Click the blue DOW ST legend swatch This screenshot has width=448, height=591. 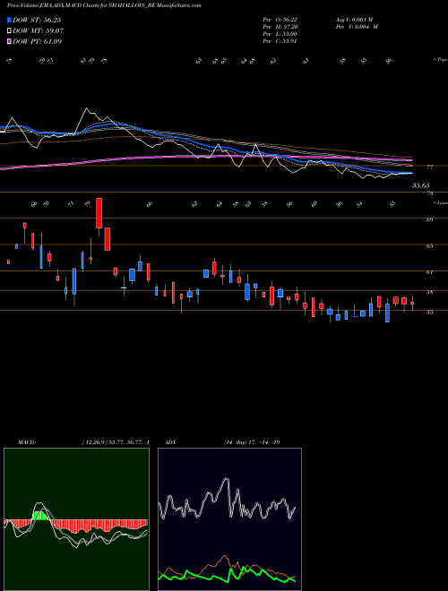pos(9,20)
